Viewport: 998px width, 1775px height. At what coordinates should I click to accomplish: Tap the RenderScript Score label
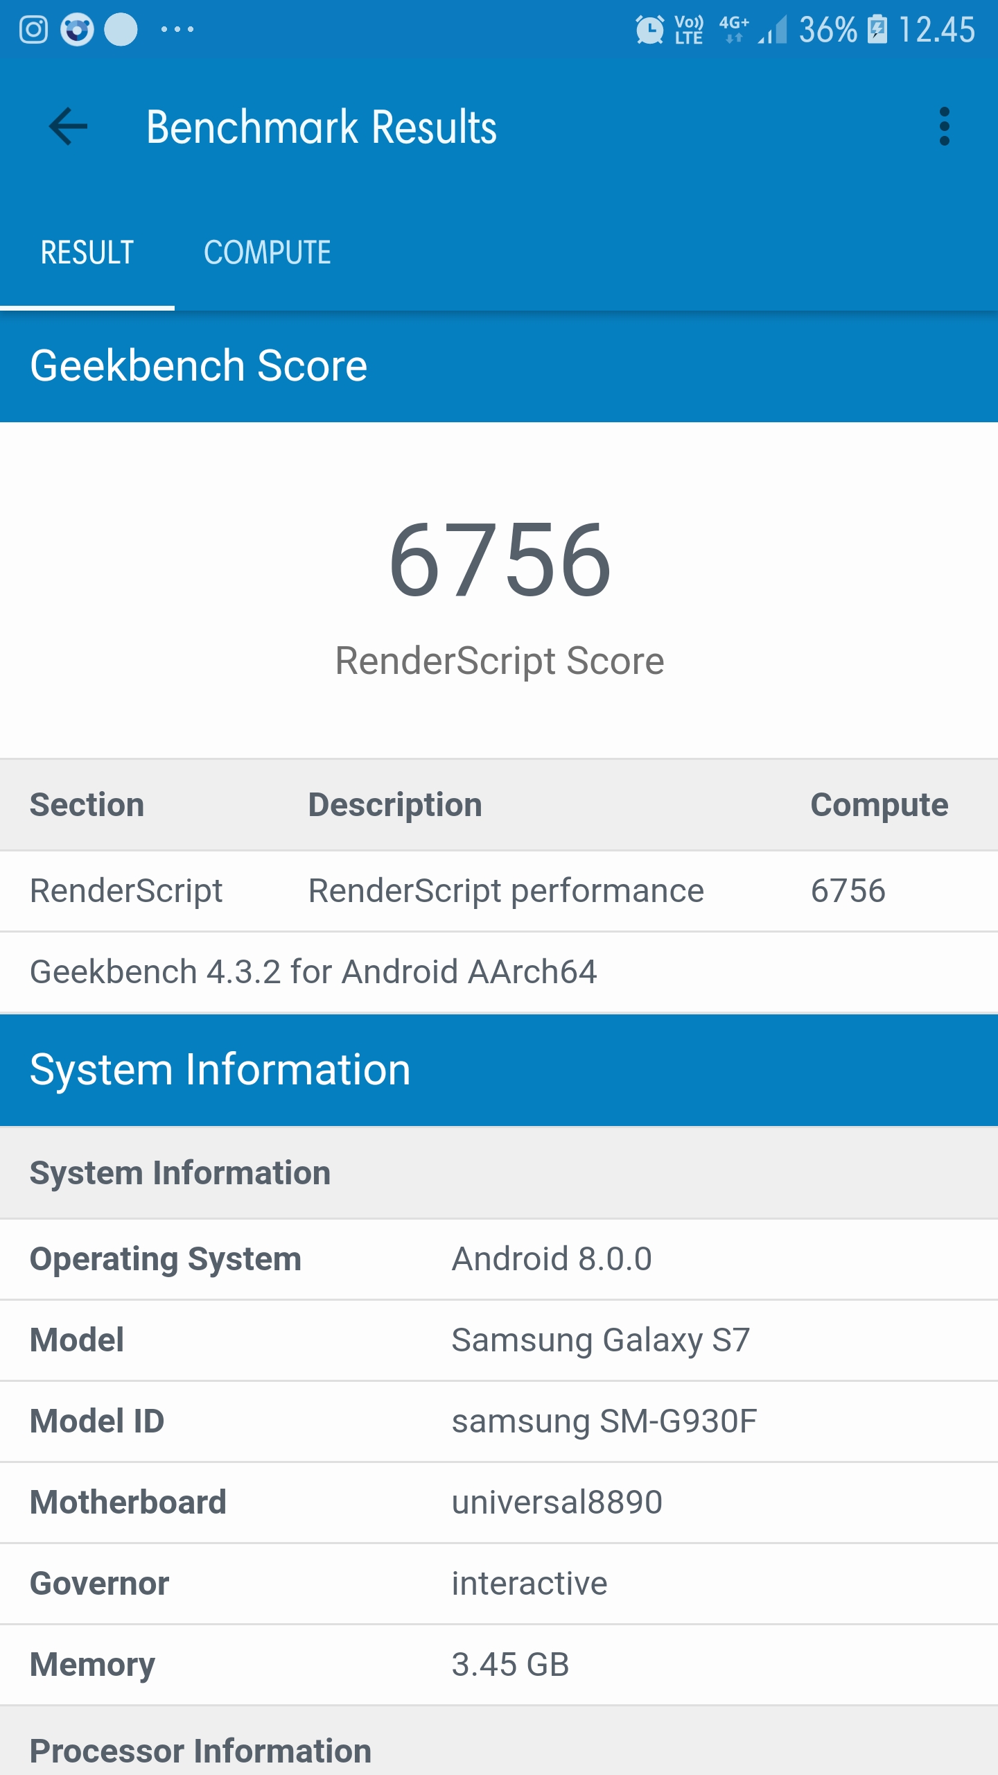coord(500,661)
